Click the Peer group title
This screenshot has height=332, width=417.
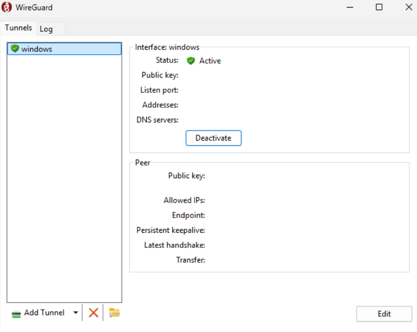point(143,163)
